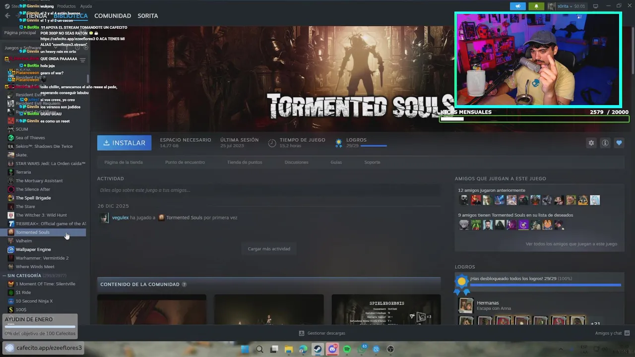The width and height of the screenshot is (635, 357).
Task: Click the ÚLTIMA SESIÓN 25 jul 2023 text
Action: [240, 143]
